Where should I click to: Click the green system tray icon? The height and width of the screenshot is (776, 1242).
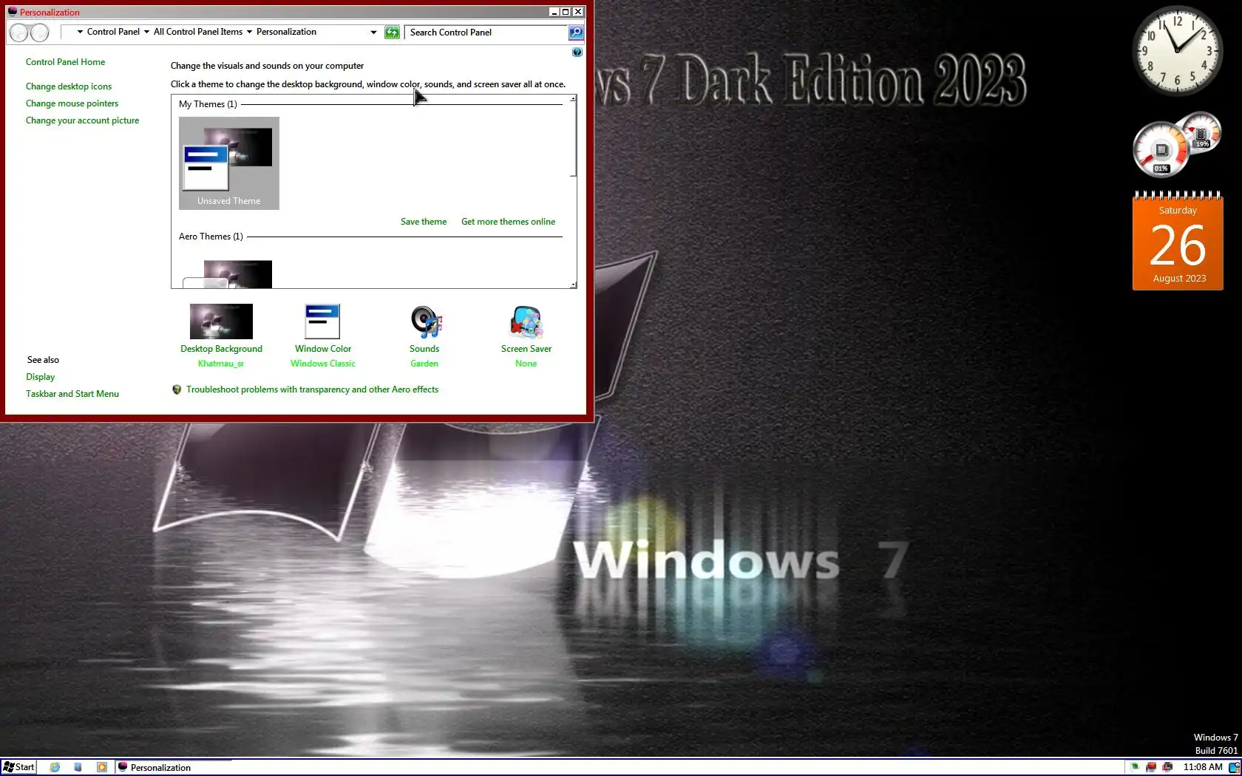click(x=1135, y=767)
